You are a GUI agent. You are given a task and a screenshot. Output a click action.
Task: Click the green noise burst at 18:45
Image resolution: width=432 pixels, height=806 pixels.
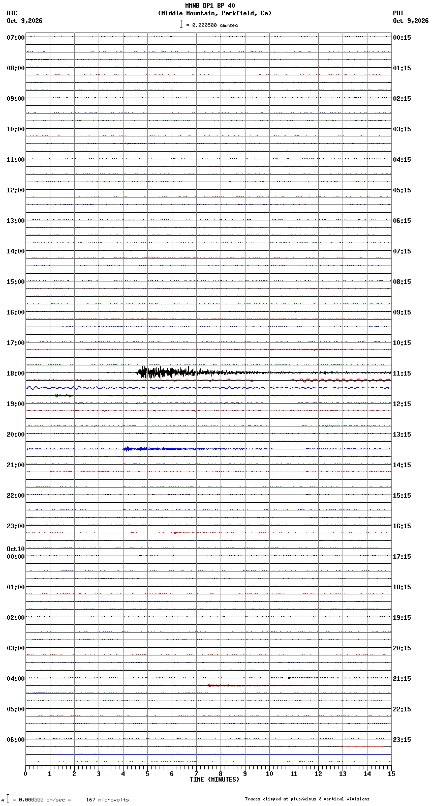point(64,395)
